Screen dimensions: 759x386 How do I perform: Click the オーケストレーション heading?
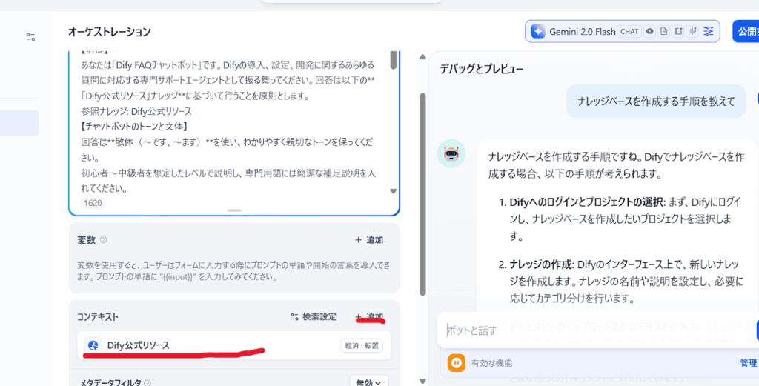click(110, 32)
